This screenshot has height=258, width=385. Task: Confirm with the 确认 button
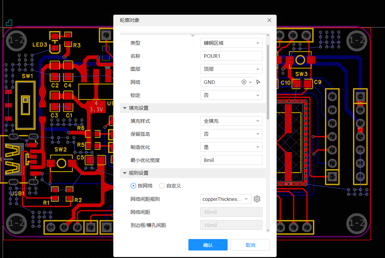pos(208,245)
